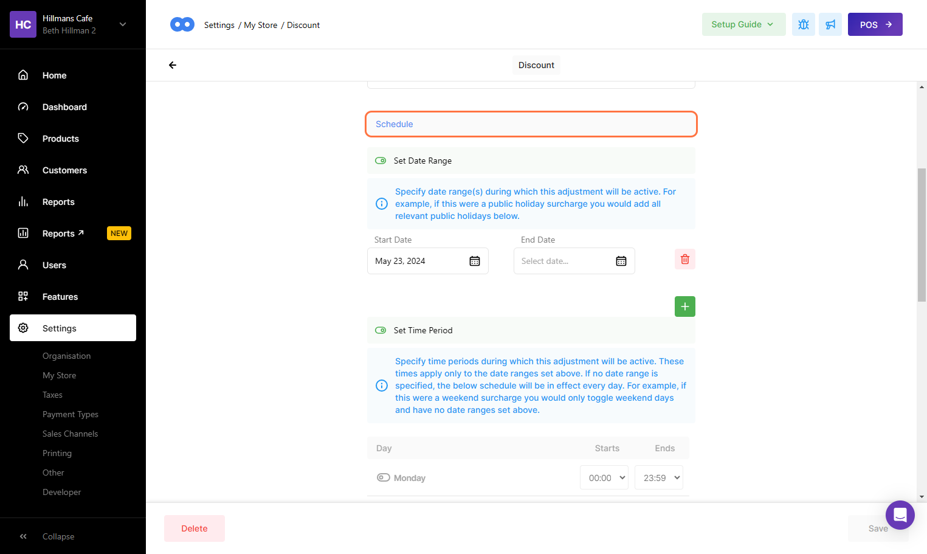Viewport: 927px width, 554px height.
Task: Click the megaphone announcements icon
Action: pyautogui.click(x=830, y=24)
